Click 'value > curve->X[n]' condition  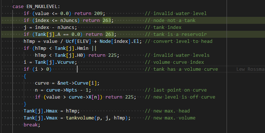[x=73, y=97]
